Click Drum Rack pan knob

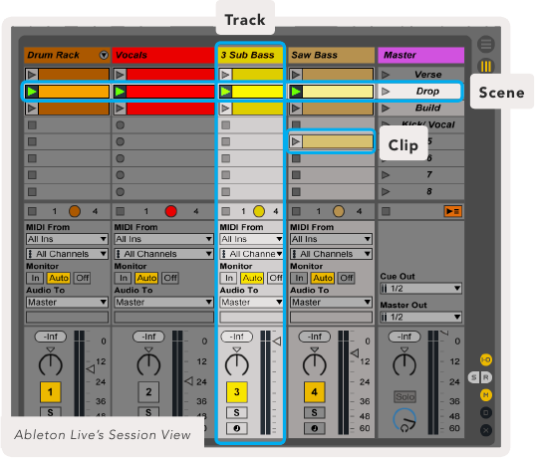50,364
